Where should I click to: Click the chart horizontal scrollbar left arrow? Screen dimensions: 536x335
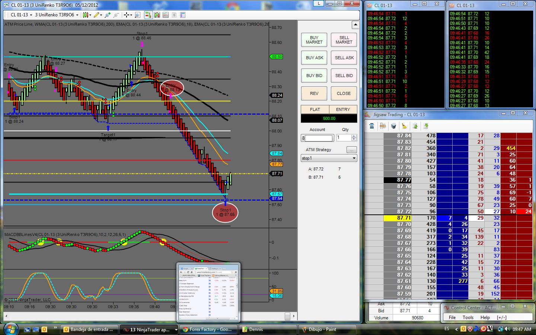tap(6, 316)
